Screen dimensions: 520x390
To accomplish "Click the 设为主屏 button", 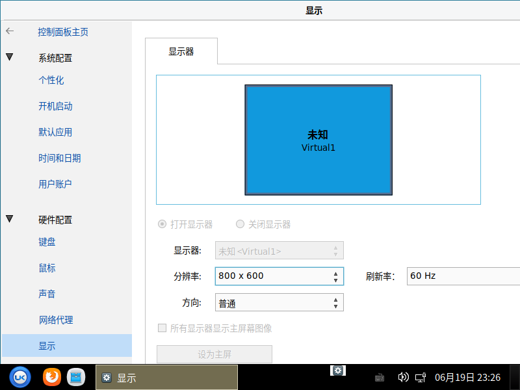I will [x=214, y=354].
